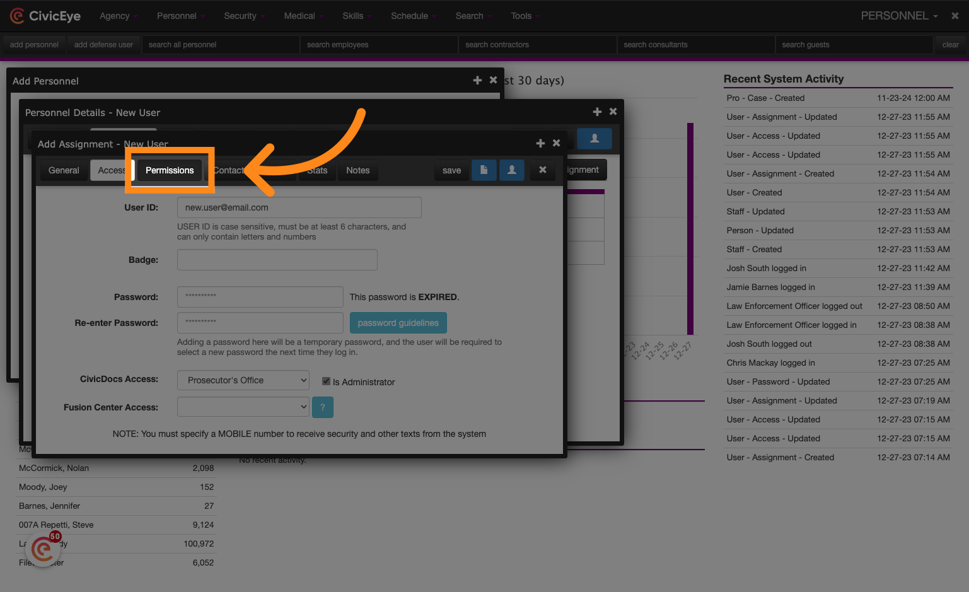Open the PERSONNEL module dropdown

coord(899,16)
